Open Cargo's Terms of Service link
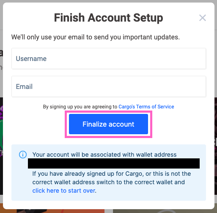Viewport: 217px width, 213px height. [146, 107]
